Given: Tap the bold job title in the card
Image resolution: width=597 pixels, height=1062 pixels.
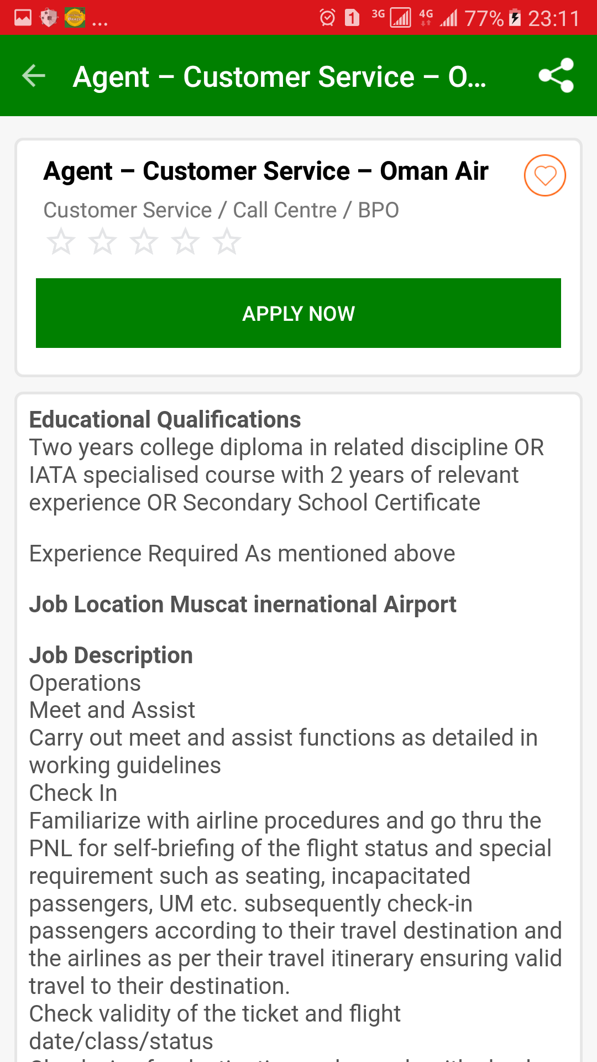Looking at the screenshot, I should point(266,171).
